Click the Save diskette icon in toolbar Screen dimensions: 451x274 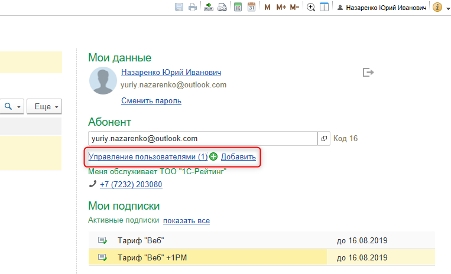point(179,7)
